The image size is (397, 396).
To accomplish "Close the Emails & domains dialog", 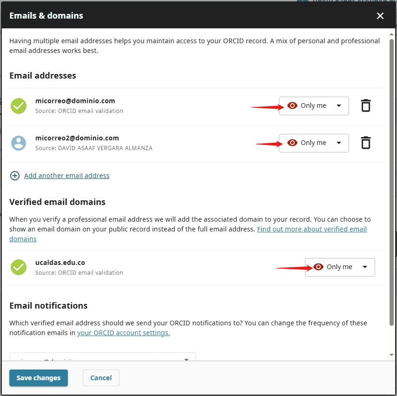I will coord(380,16).
